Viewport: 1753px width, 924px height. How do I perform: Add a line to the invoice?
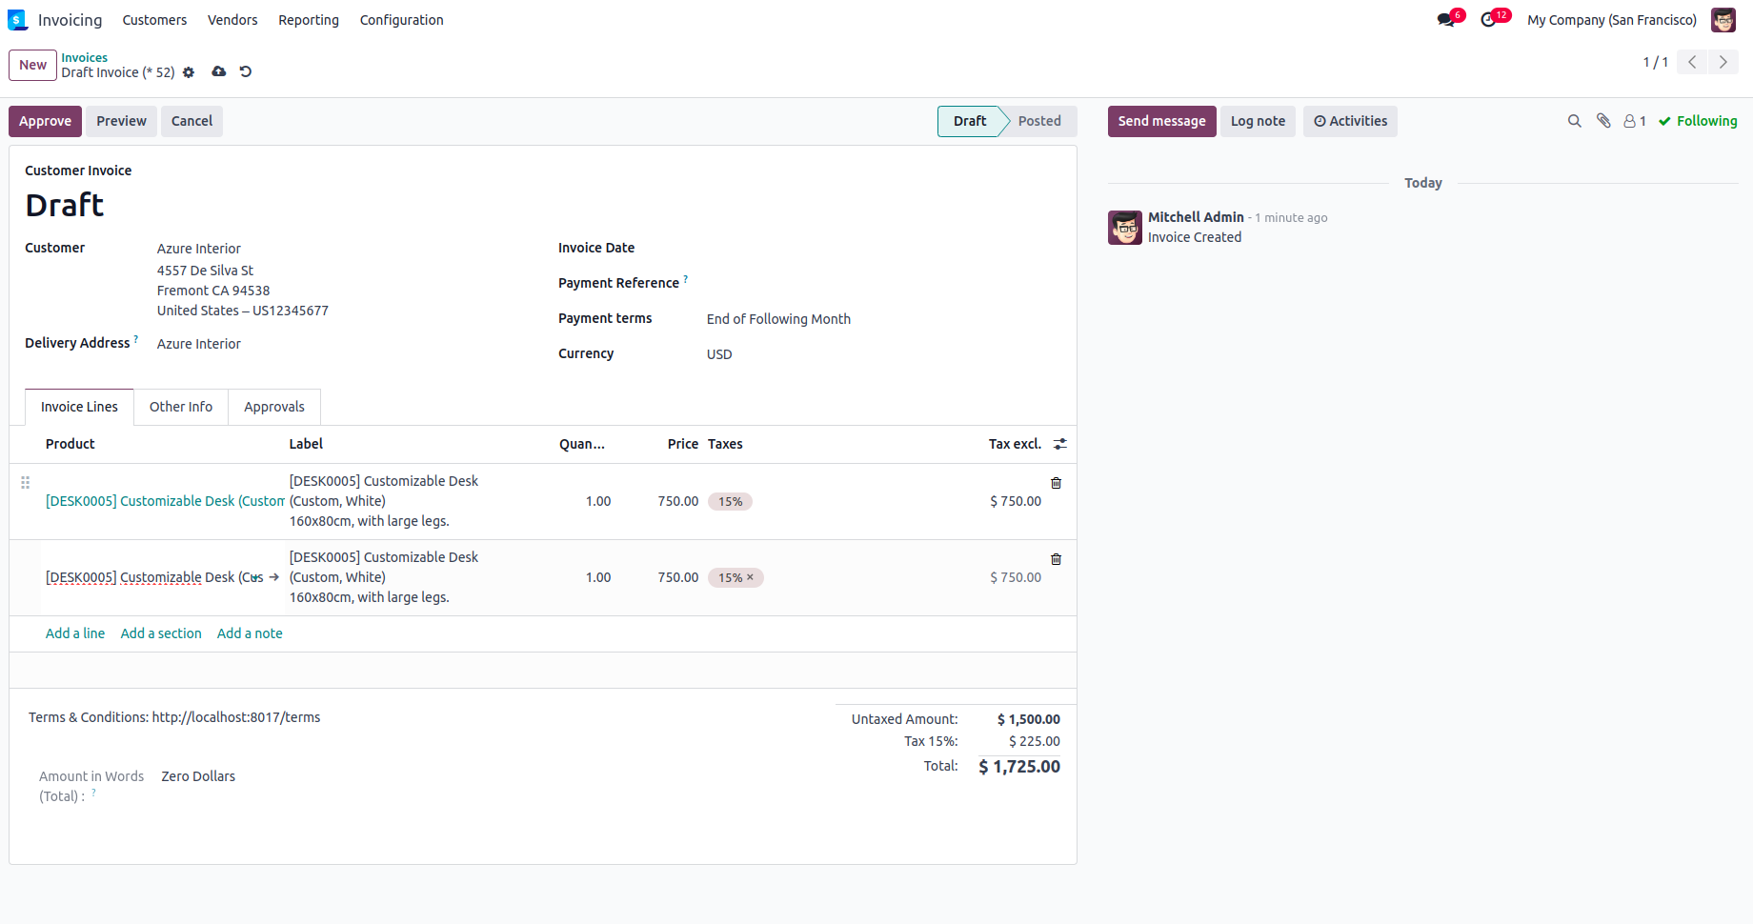[75, 633]
